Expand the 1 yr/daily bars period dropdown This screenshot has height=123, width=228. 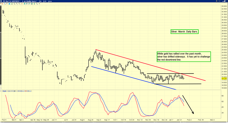30,1
